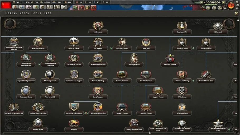Choose the Take over CKD focus
240x135 pixels.
tap(50, 93)
